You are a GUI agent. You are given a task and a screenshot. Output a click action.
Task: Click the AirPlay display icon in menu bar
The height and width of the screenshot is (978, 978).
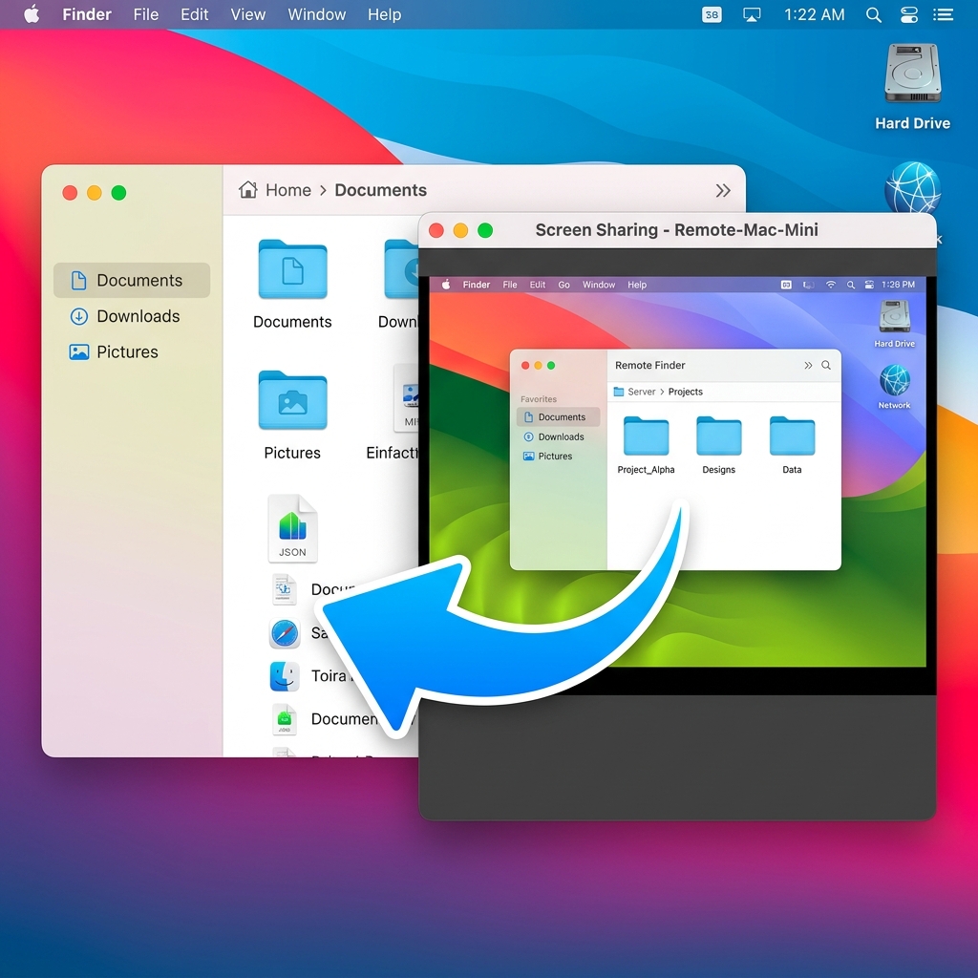[752, 14]
